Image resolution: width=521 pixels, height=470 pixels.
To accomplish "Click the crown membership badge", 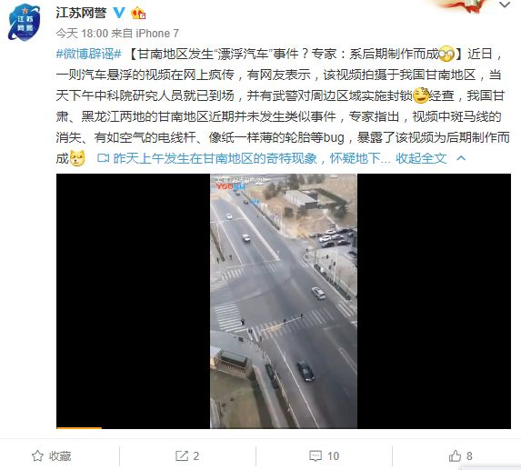I will (x=138, y=14).
